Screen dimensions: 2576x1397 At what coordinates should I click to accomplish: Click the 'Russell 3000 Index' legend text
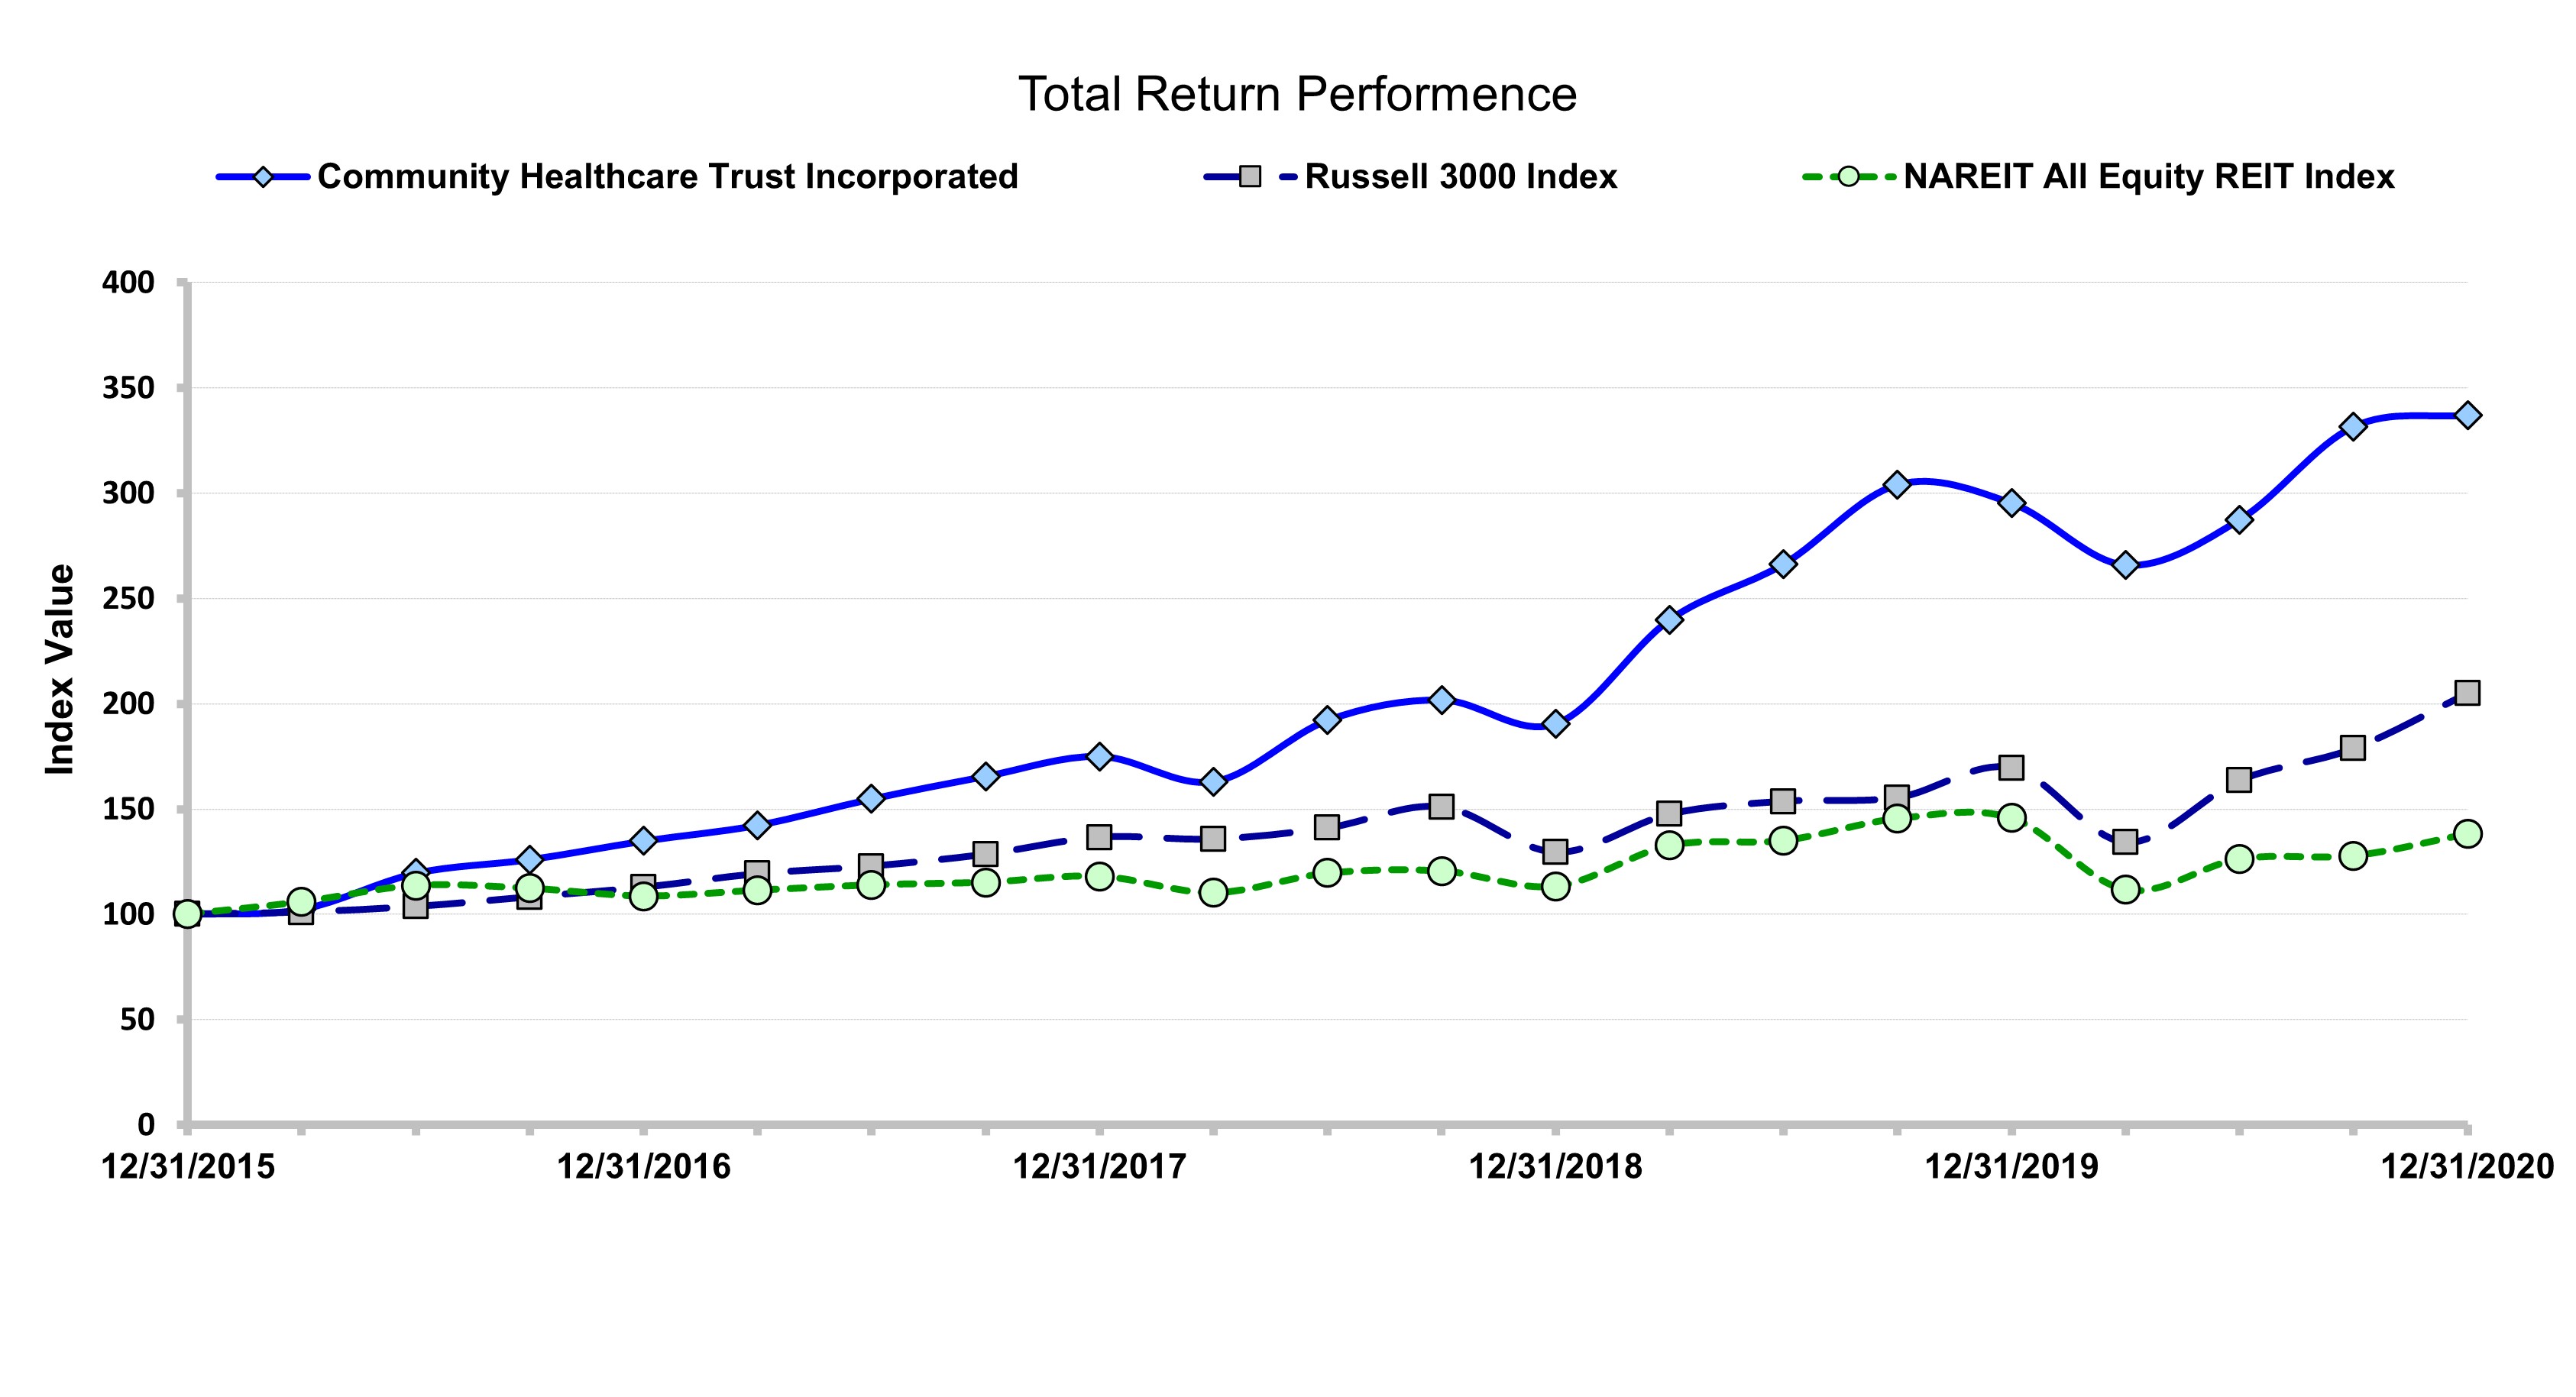tap(1461, 177)
